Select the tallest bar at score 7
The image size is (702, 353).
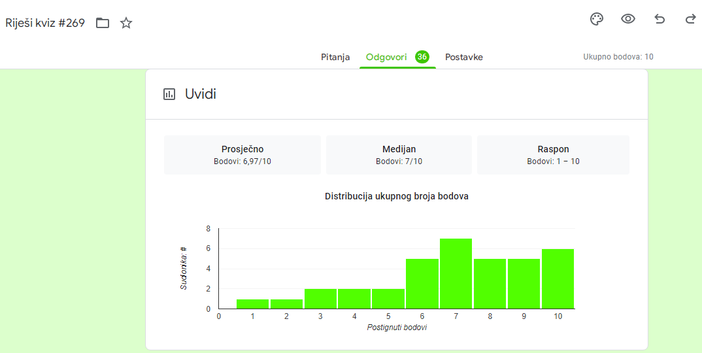coord(456,274)
